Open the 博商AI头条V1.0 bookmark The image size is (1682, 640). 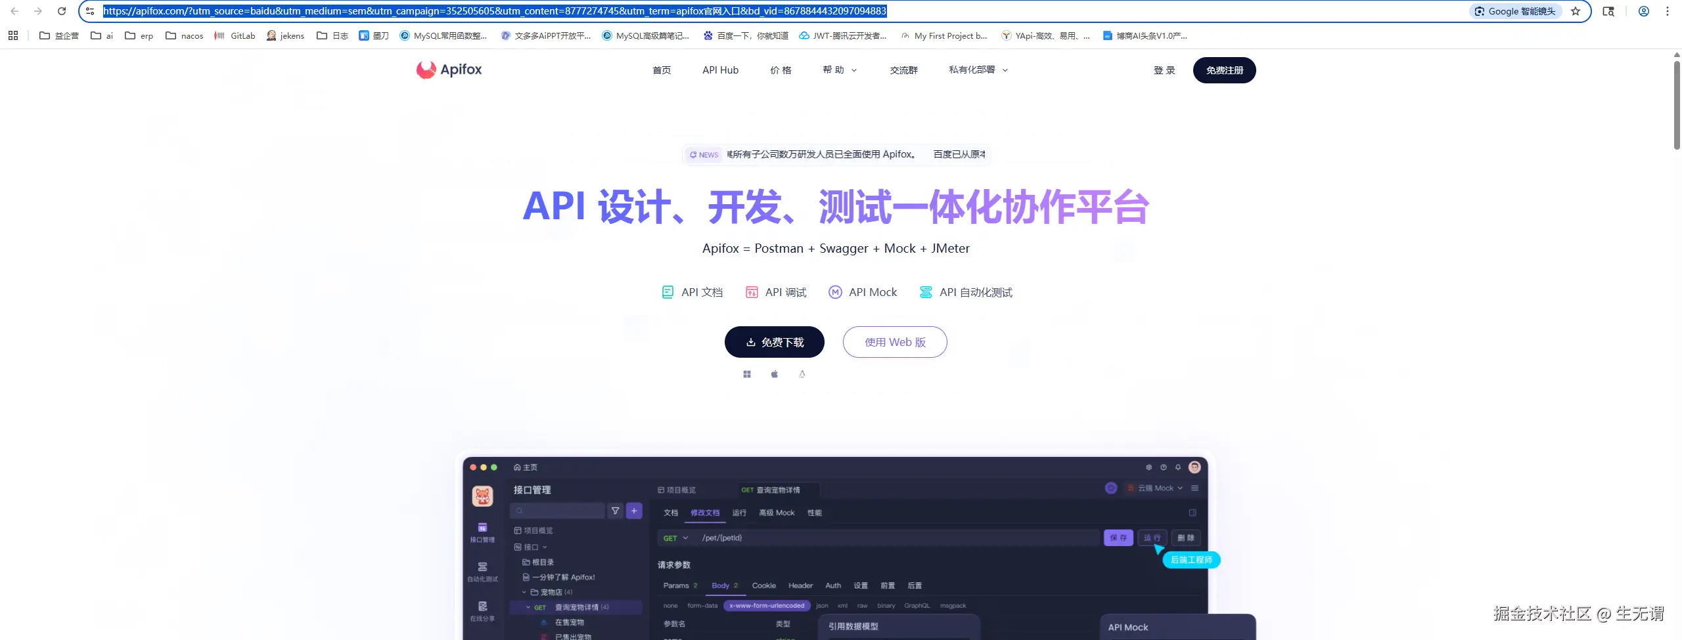point(1145,35)
